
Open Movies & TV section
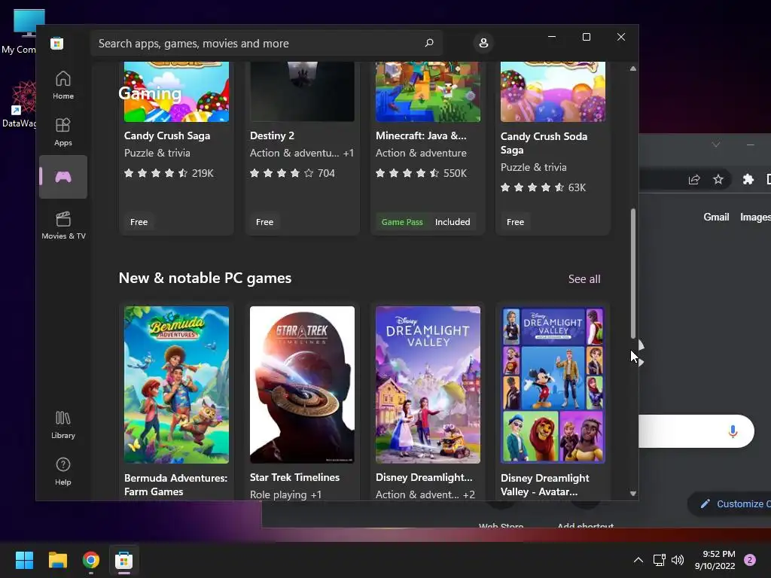[63, 225]
